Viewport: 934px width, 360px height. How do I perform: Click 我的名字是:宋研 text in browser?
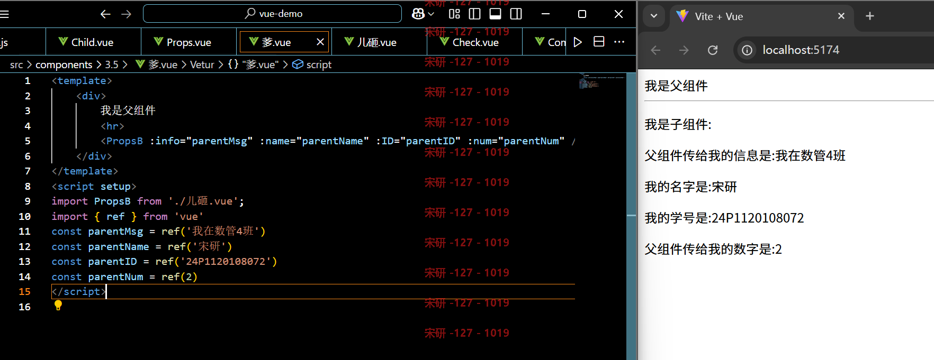point(691,187)
